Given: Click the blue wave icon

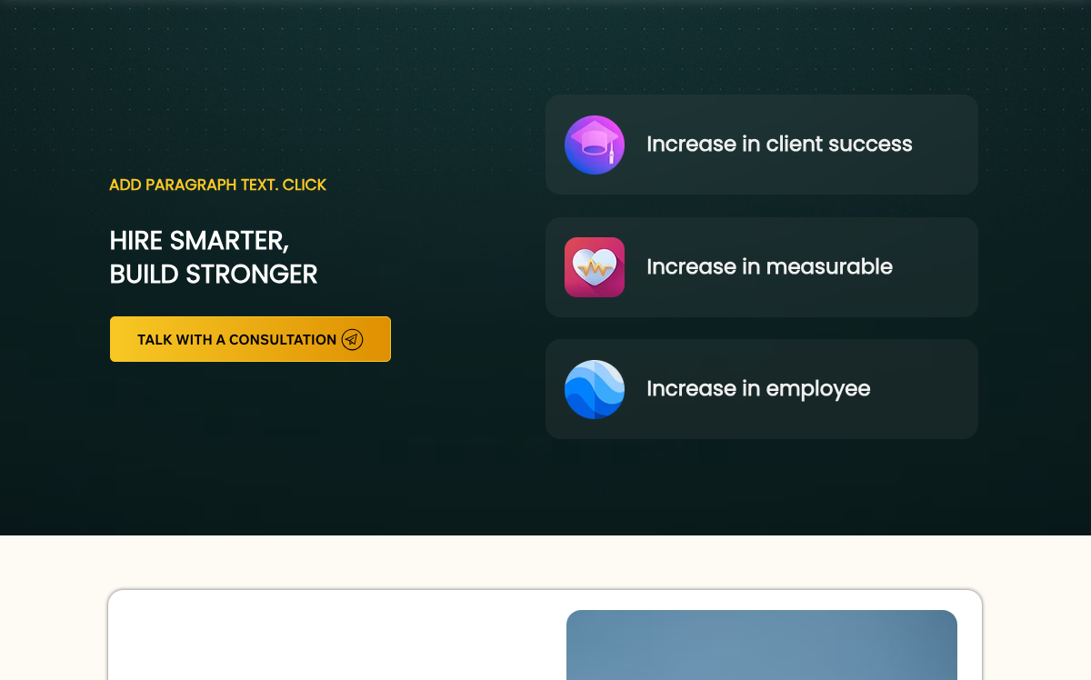Looking at the screenshot, I should click(595, 389).
